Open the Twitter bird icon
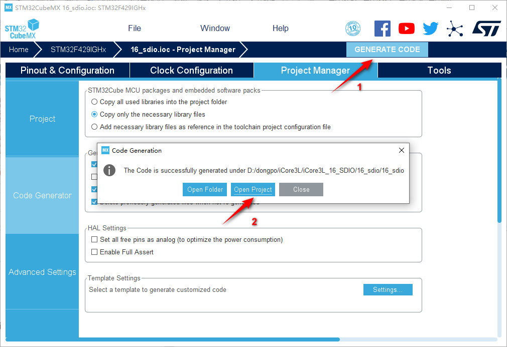The width and height of the screenshot is (507, 347). 430,29
